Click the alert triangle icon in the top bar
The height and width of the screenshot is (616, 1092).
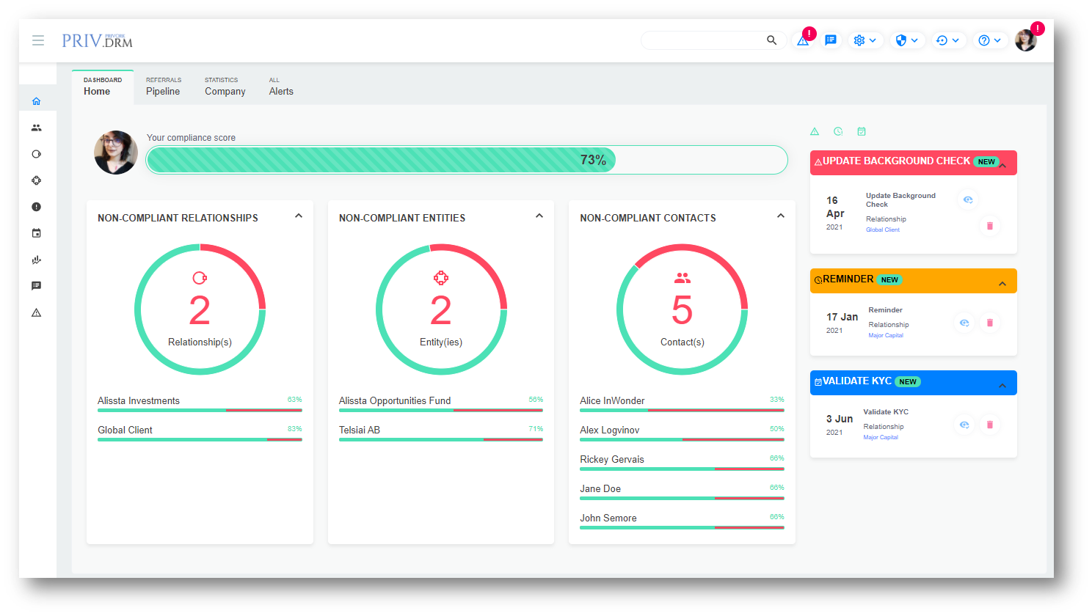click(803, 41)
